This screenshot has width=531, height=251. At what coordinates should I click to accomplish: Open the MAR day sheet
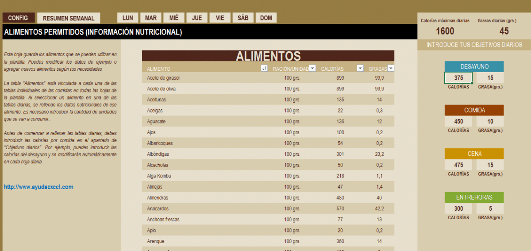click(x=151, y=18)
